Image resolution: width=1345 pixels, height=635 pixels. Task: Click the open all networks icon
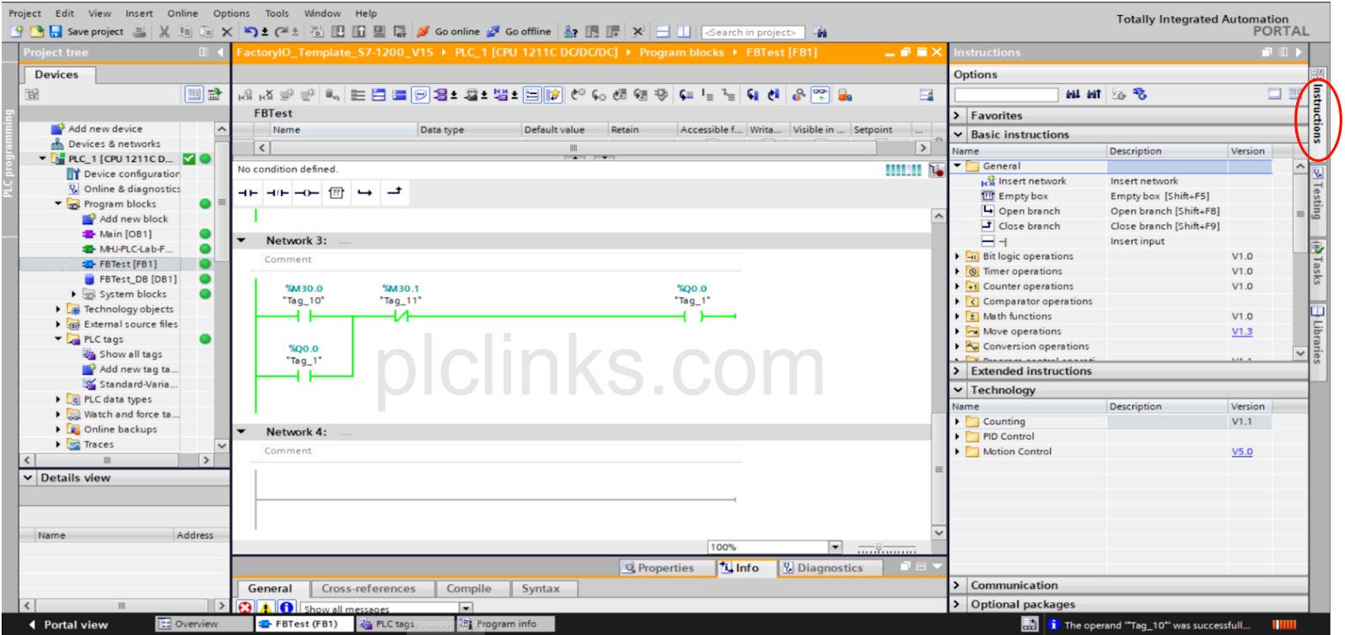coord(378,95)
